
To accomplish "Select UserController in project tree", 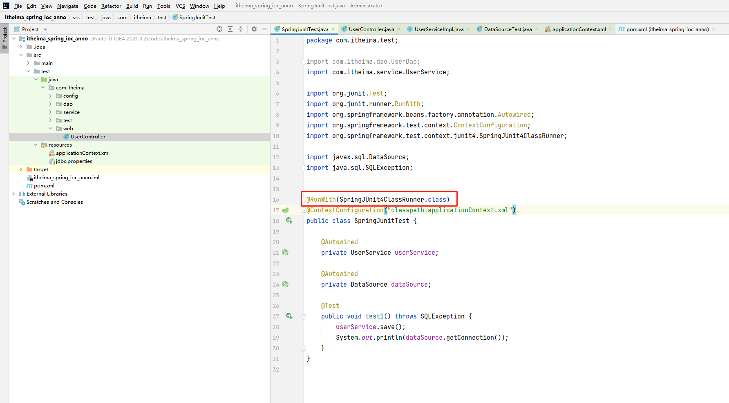I will tap(139, 136).
